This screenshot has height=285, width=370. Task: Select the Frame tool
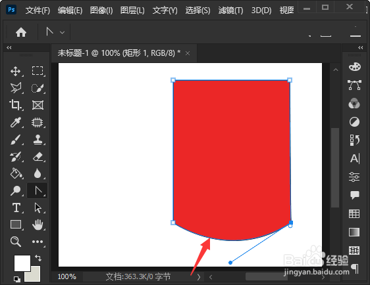(x=38, y=105)
